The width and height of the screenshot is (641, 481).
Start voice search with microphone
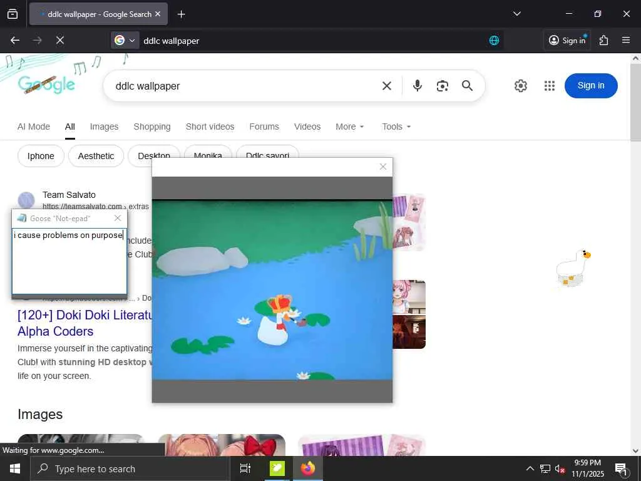tap(417, 86)
